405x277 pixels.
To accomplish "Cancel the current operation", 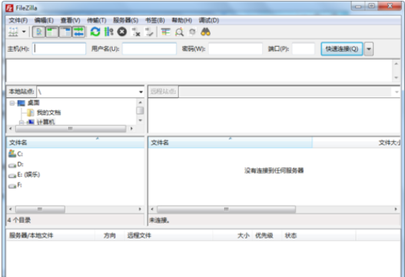I will tap(122, 31).
